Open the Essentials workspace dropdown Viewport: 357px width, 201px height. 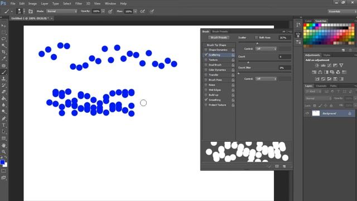[x=342, y=11]
